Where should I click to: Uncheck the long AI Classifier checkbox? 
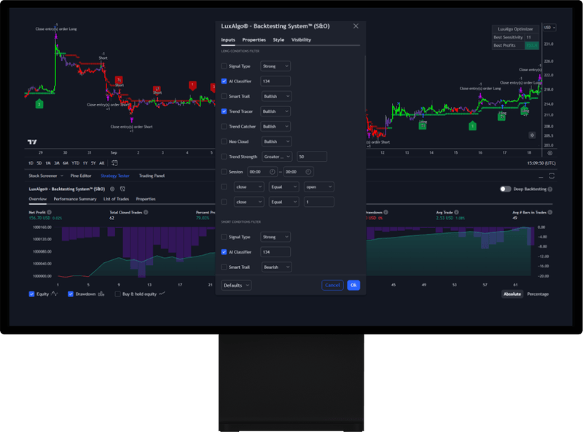(x=224, y=81)
